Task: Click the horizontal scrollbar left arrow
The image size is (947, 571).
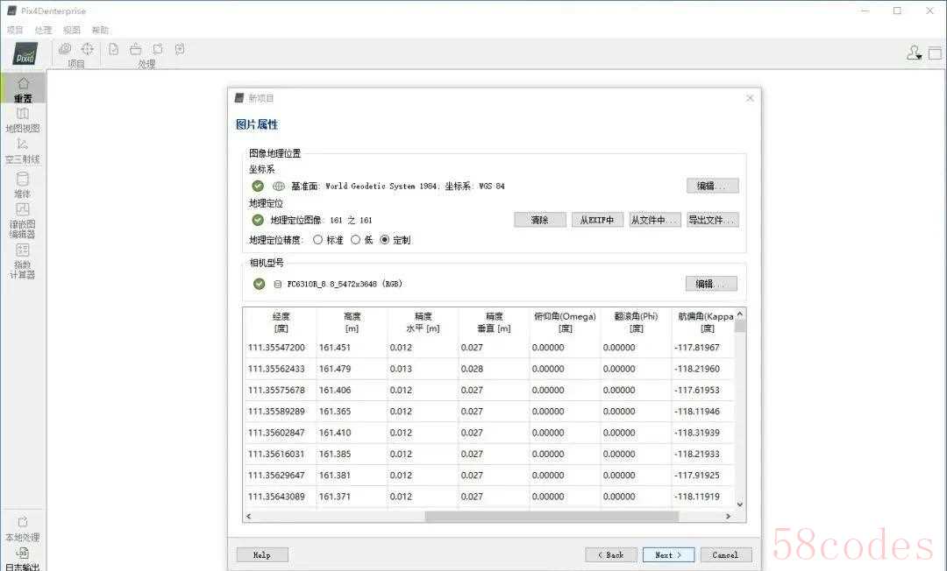Action: 249,517
